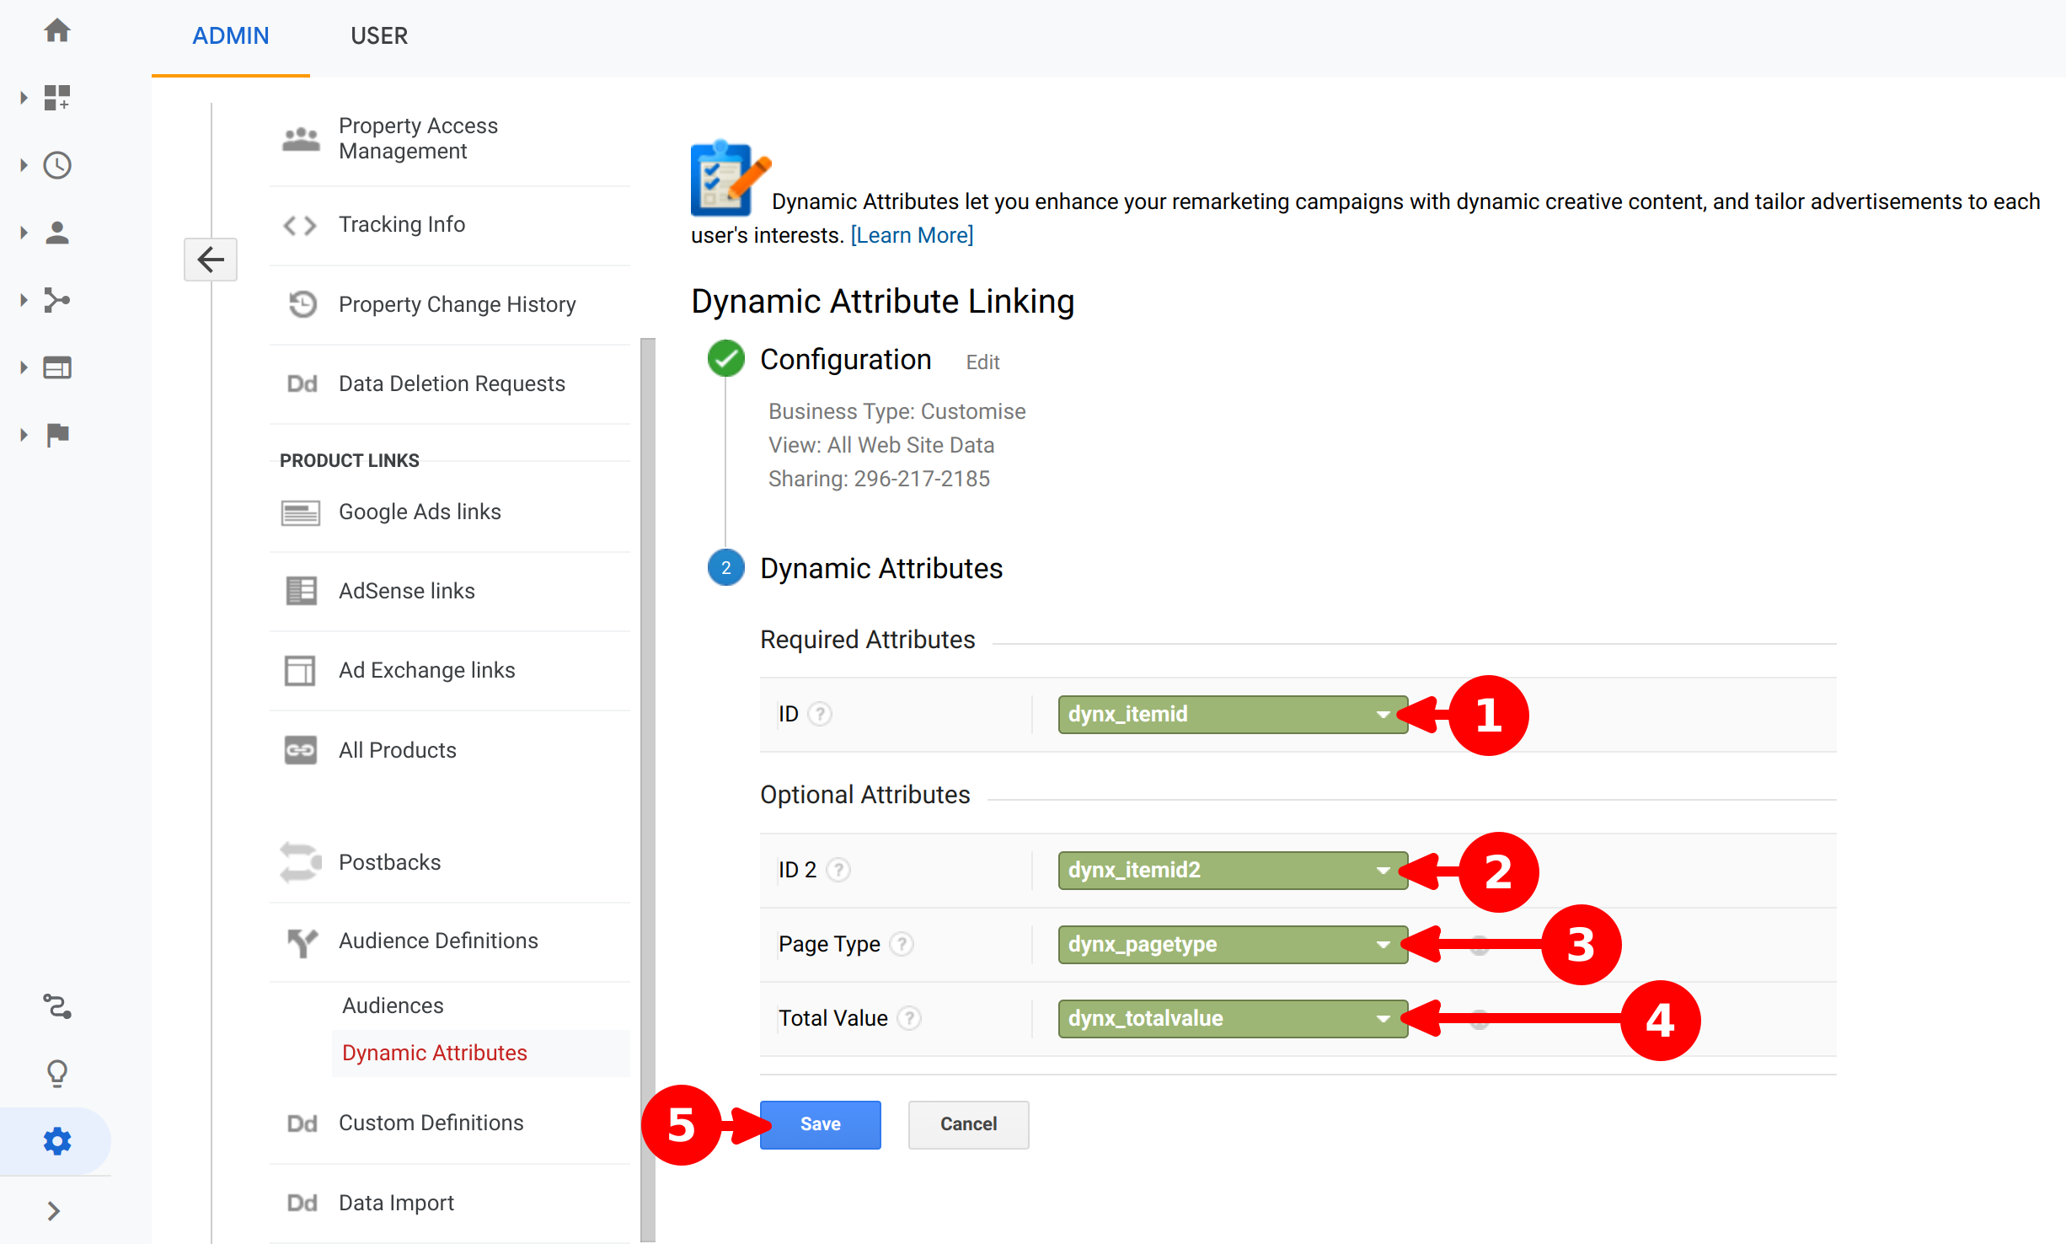Click the back arrow button

[x=211, y=260]
